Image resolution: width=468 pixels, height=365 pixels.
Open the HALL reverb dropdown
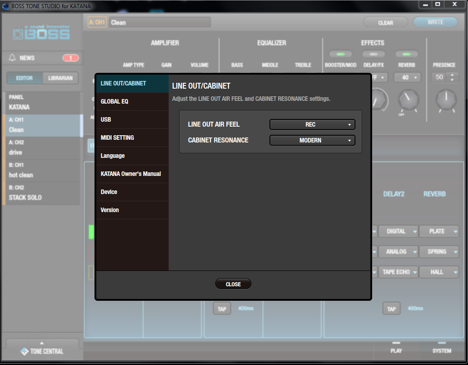[439, 272]
